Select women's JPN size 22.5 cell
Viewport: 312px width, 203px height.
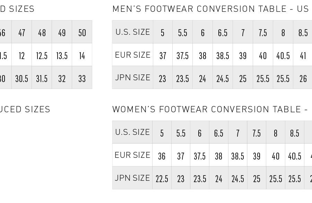tap(162, 178)
